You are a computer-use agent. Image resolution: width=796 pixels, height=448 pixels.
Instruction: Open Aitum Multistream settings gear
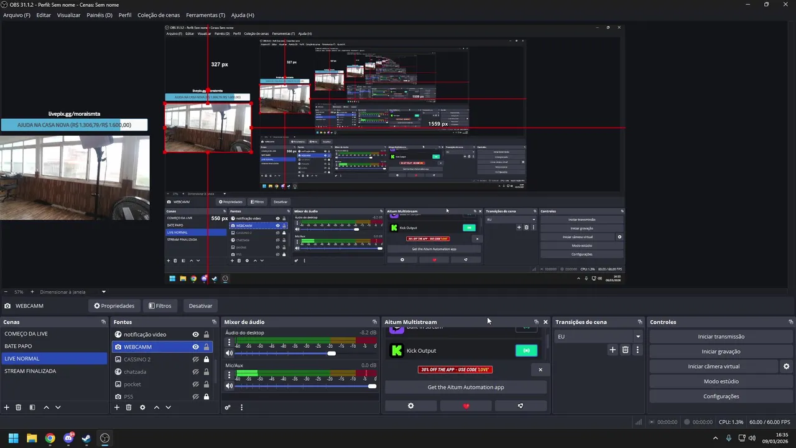click(x=410, y=406)
